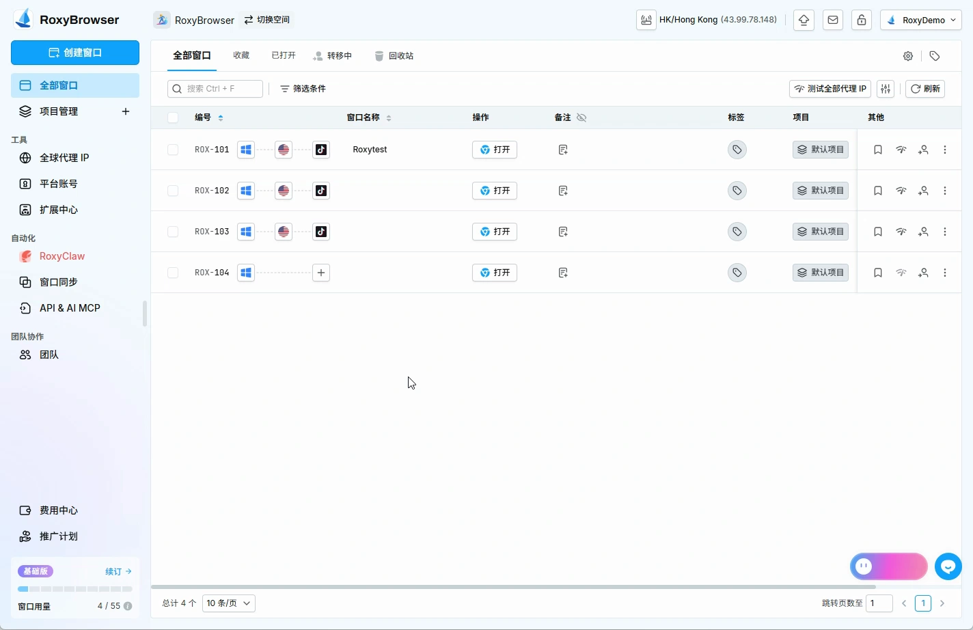This screenshot has width=973, height=630.
Task: Click the TikTok icon in ROX-103 row
Action: pyautogui.click(x=321, y=232)
